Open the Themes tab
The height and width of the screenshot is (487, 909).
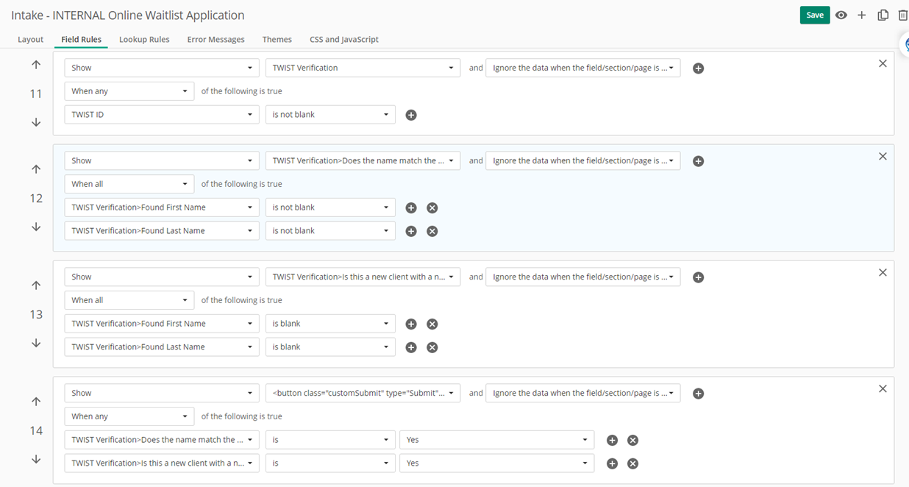coord(277,40)
